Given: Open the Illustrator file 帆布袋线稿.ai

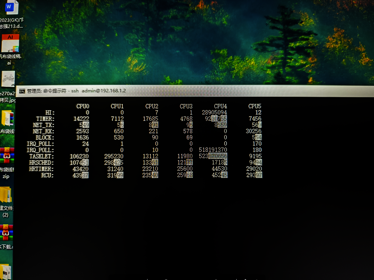Looking at the screenshot, I should point(10,43).
